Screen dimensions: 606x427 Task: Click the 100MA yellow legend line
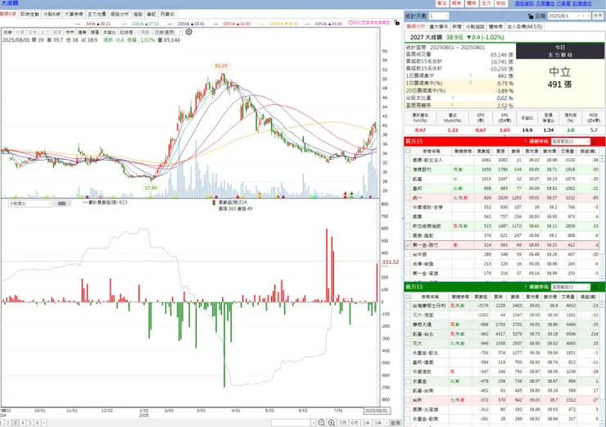[263, 24]
